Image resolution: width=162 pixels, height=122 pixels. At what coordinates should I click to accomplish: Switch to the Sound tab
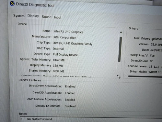(x=47, y=17)
